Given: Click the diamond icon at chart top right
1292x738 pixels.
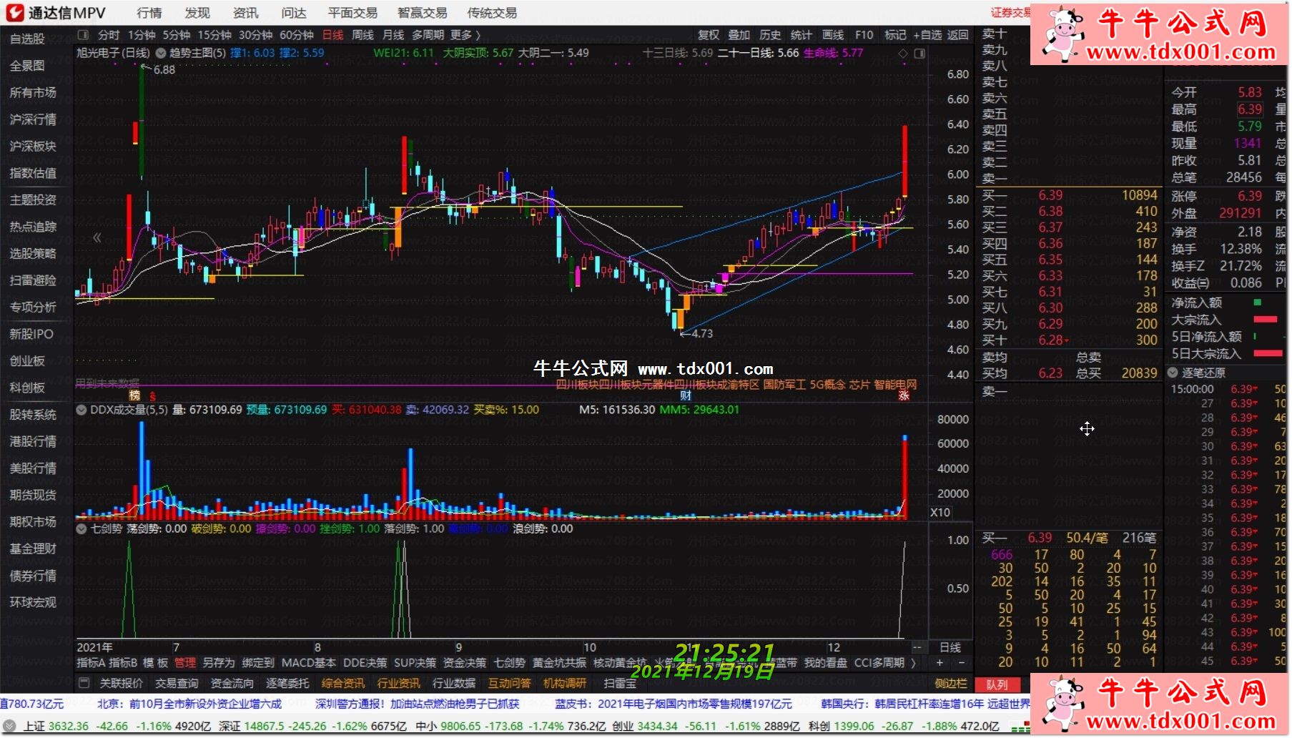Looking at the screenshot, I should (x=903, y=54).
